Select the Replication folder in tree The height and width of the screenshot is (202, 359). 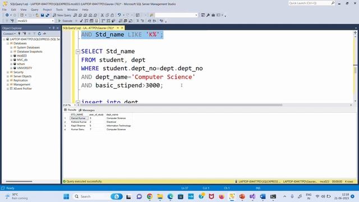21,80
